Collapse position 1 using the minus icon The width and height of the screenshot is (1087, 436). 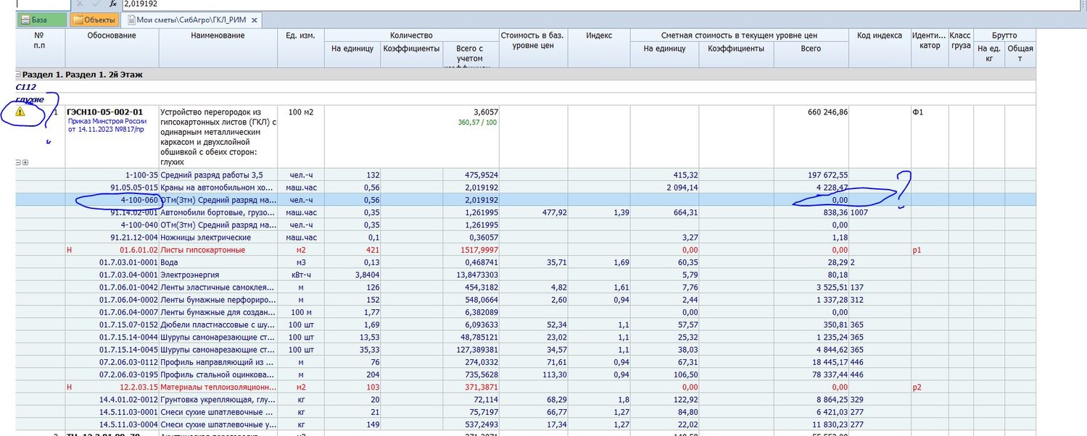pos(18,162)
